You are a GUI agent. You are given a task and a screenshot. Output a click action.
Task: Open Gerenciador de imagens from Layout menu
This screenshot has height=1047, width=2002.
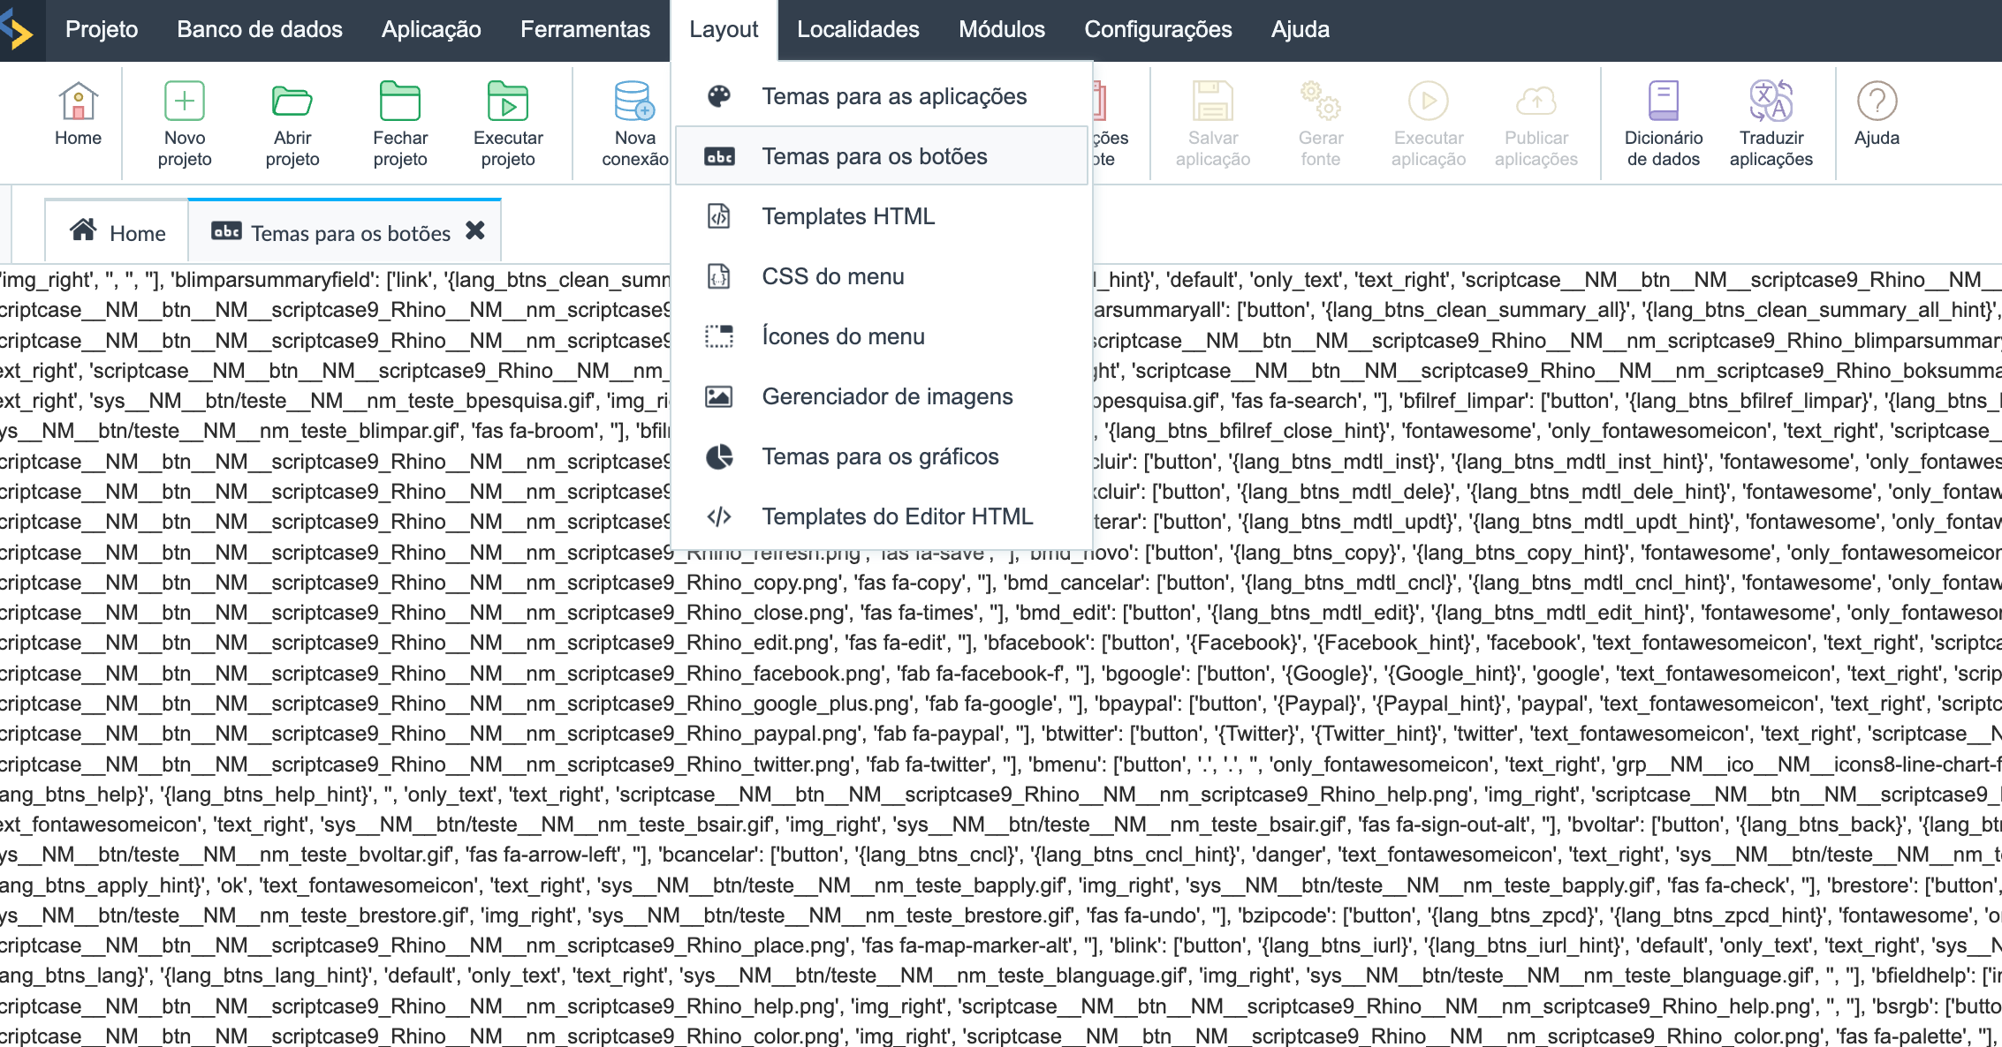tap(882, 396)
